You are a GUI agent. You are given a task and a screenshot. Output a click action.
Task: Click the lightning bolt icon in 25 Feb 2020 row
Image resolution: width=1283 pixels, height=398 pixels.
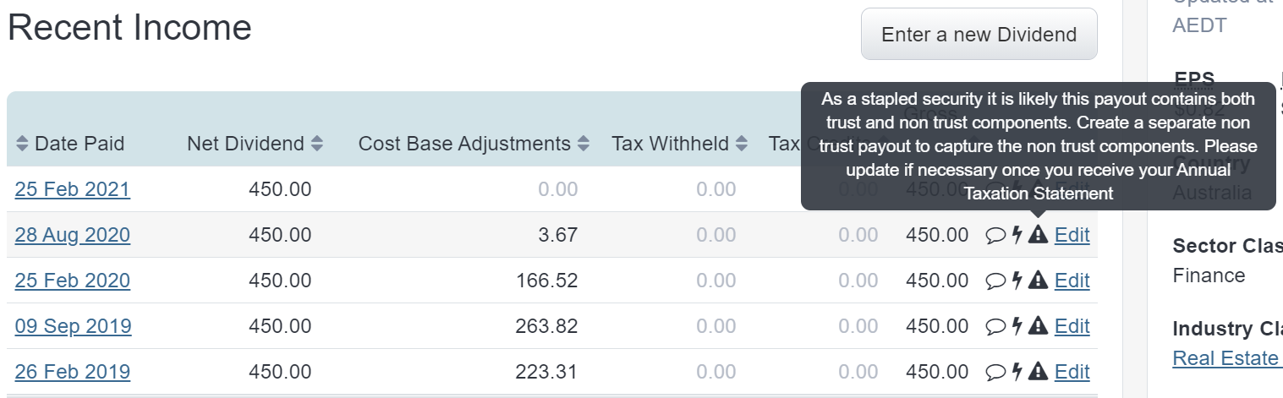(1017, 281)
